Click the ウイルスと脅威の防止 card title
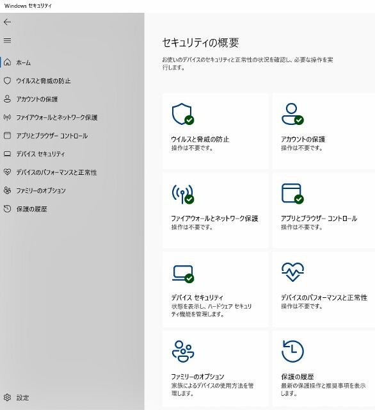375x410 pixels. [200, 139]
